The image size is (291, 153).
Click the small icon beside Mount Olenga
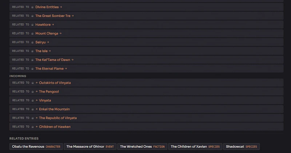point(32,33)
